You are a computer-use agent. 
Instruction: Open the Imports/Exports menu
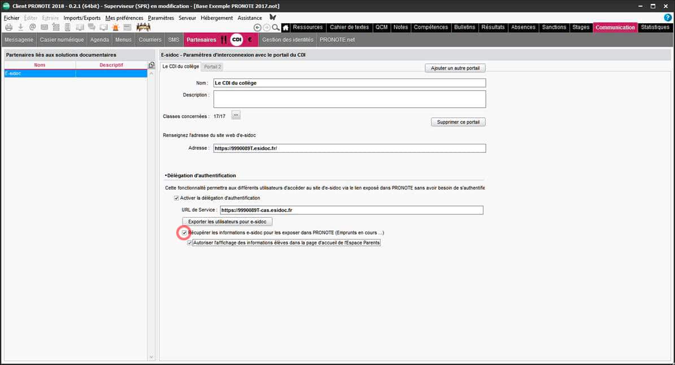(x=82, y=18)
